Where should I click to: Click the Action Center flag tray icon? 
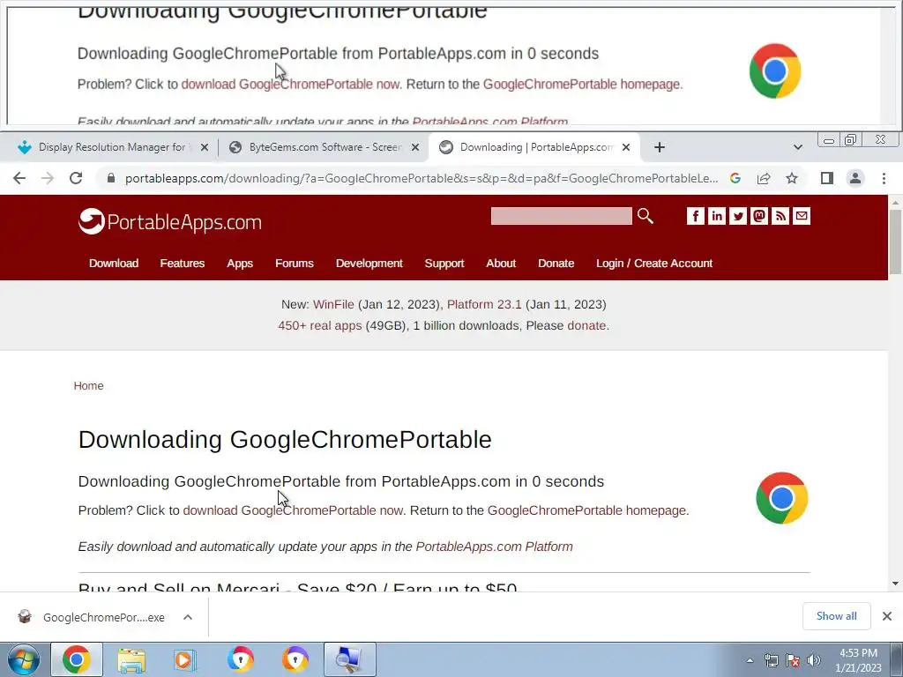point(793,660)
